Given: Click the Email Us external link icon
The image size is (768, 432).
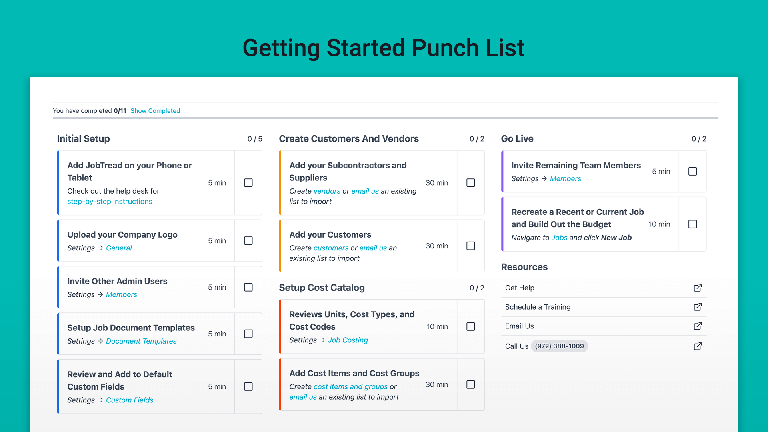Looking at the screenshot, I should pyautogui.click(x=698, y=326).
